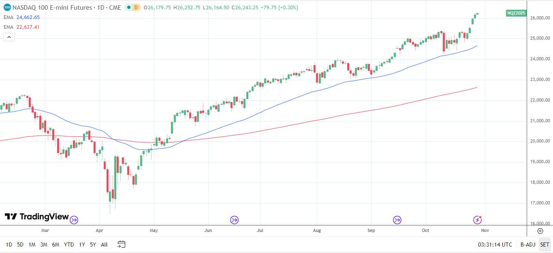Select the All range button
553x253 pixels.
(x=104, y=244)
